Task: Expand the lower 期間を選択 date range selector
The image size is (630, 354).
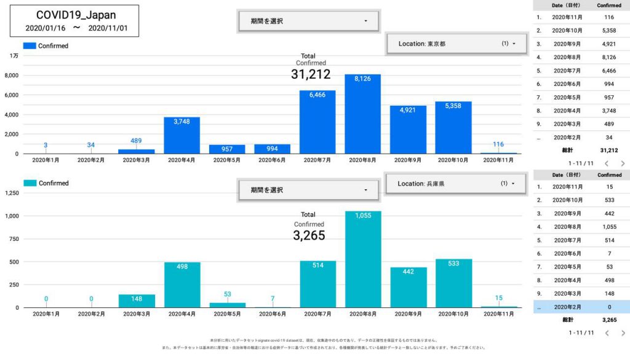Action: click(309, 190)
